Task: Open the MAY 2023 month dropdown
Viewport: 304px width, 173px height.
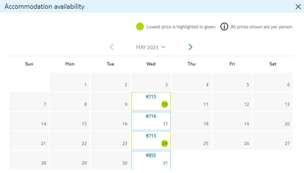Action: coord(151,47)
